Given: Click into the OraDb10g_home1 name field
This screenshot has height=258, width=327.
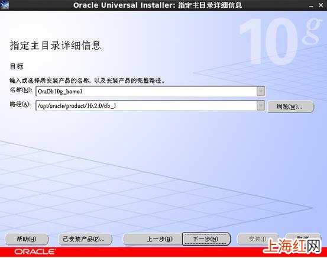Looking at the screenshot, I should point(146,91).
